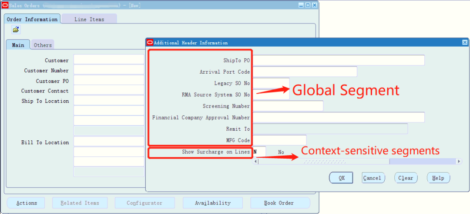Confirm the dialog with OK
The width and height of the screenshot is (470, 214).
click(342, 178)
